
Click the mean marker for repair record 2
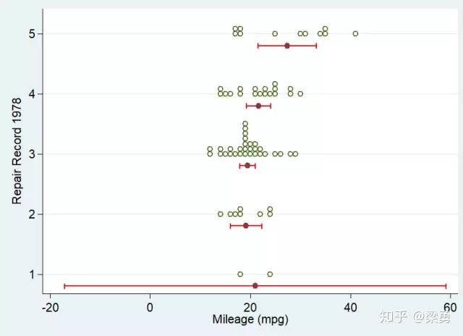[246, 226]
